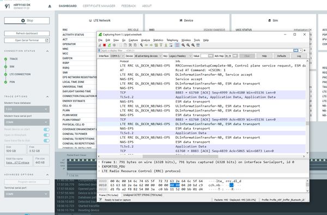Expand EXPORTED_PDU tree row
327x215 pixels.
tap(99, 166)
